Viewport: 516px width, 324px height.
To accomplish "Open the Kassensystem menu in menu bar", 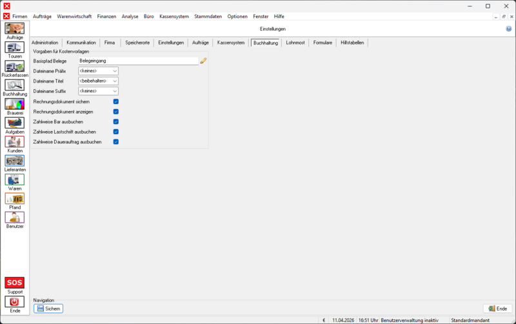I will point(174,16).
